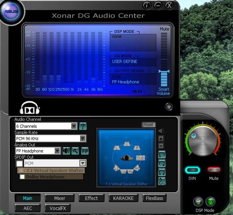Open the Effect tab
The height and width of the screenshot is (215, 233).
click(91, 198)
